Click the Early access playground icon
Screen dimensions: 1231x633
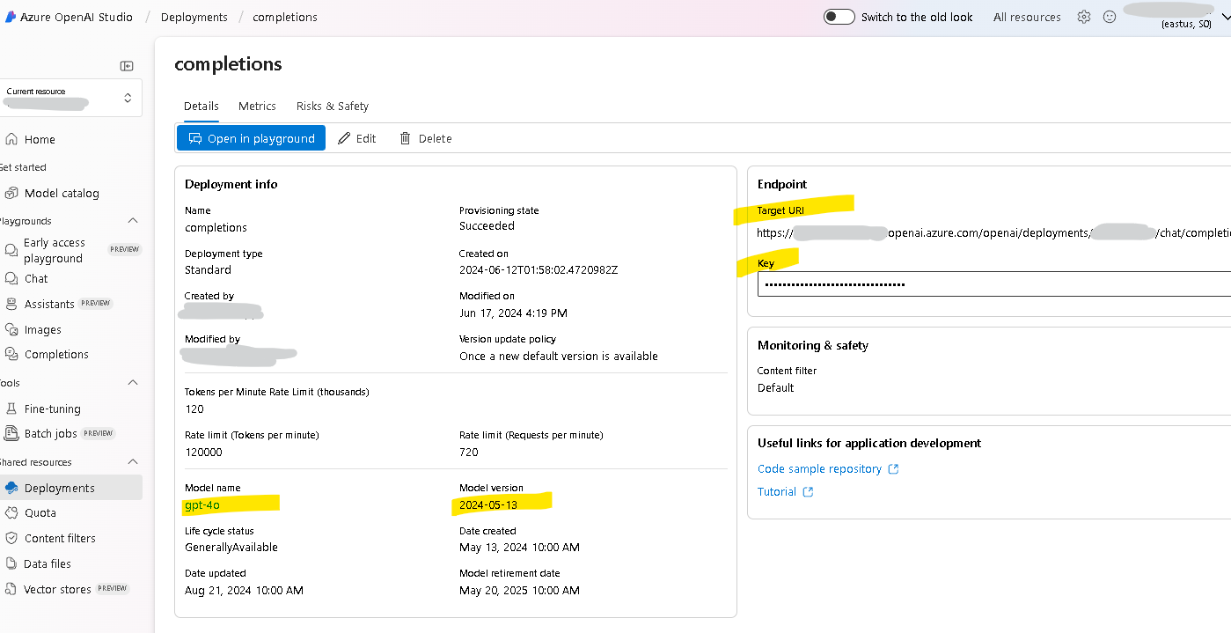tap(11, 250)
